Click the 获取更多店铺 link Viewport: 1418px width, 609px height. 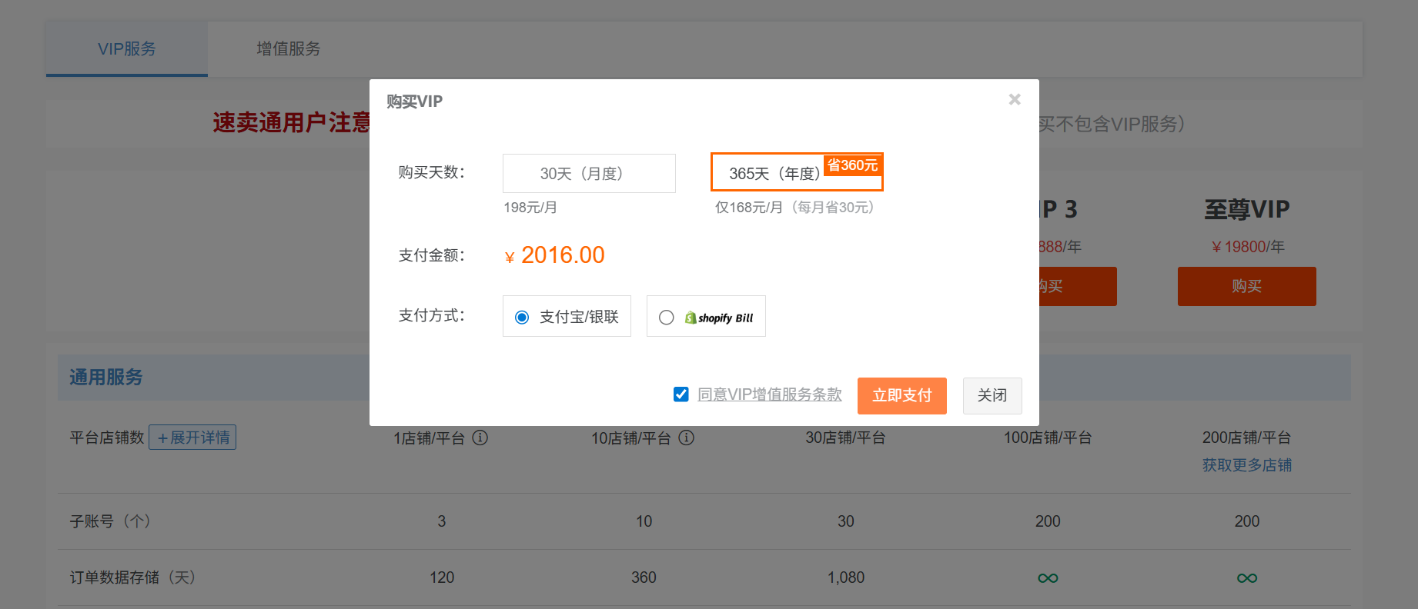click(1246, 465)
